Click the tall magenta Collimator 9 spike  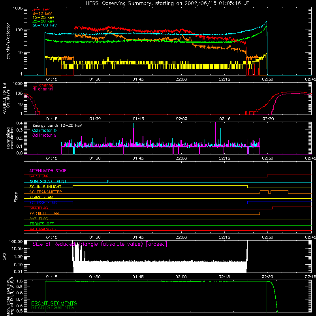[215, 134]
